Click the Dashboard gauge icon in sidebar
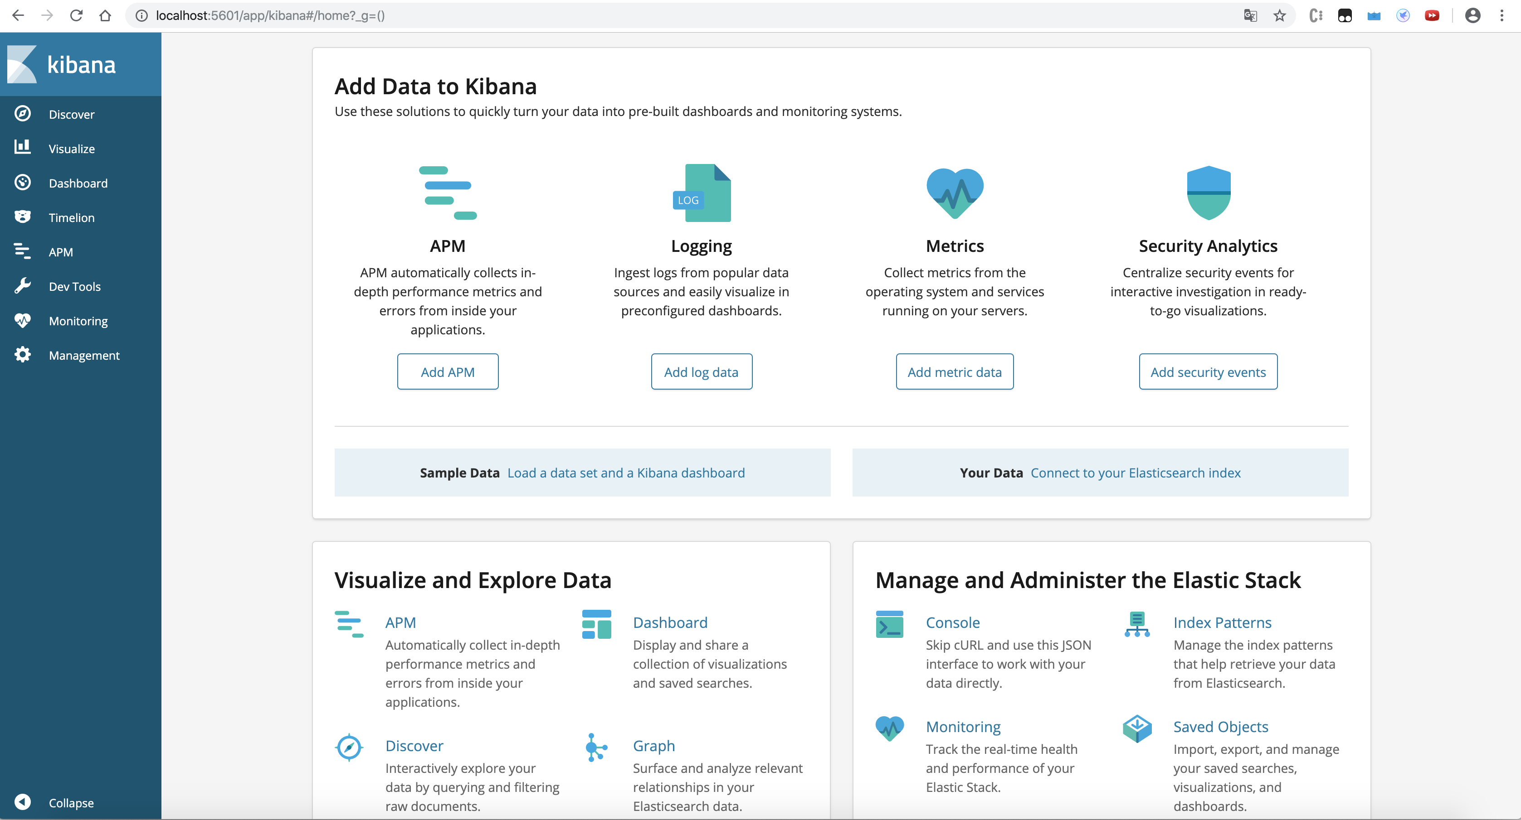The height and width of the screenshot is (820, 1521). tap(22, 182)
